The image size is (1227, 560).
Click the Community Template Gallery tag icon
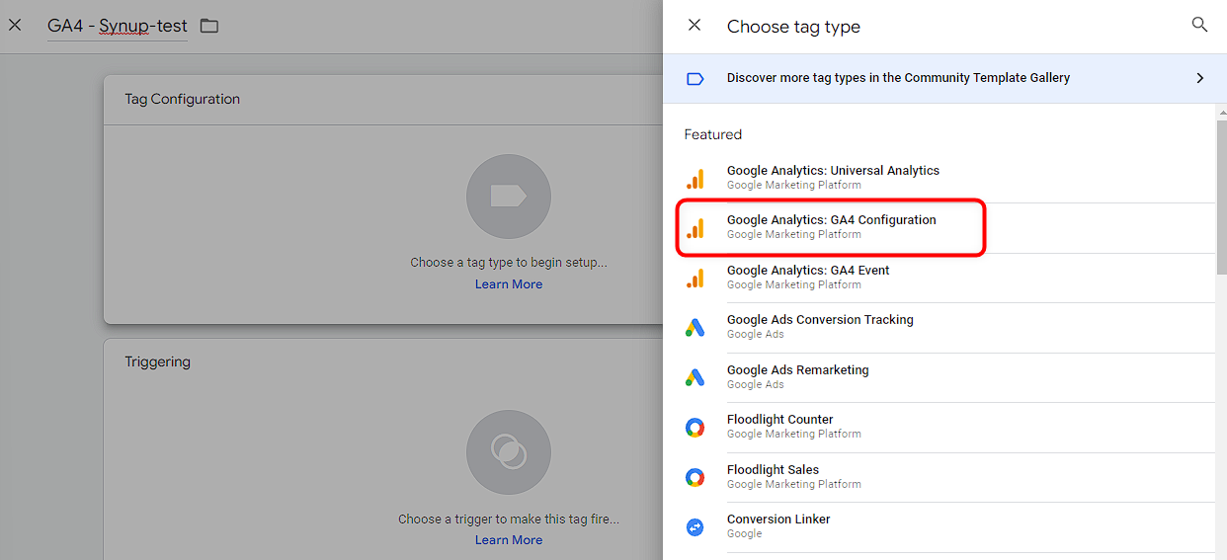pyautogui.click(x=695, y=78)
